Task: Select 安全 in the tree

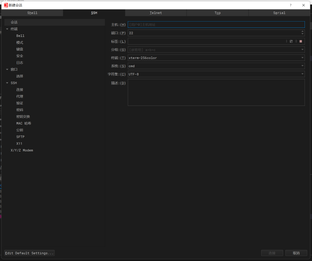Action: 20,56
